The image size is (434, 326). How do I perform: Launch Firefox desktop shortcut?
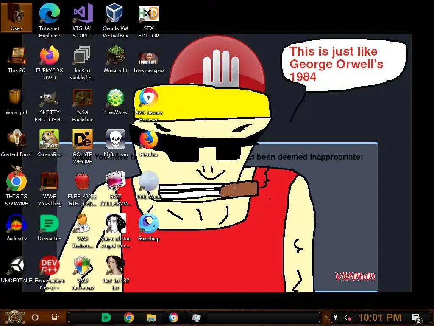tap(149, 143)
